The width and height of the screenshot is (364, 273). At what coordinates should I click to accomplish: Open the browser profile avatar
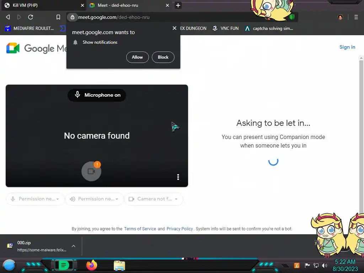coord(340,17)
